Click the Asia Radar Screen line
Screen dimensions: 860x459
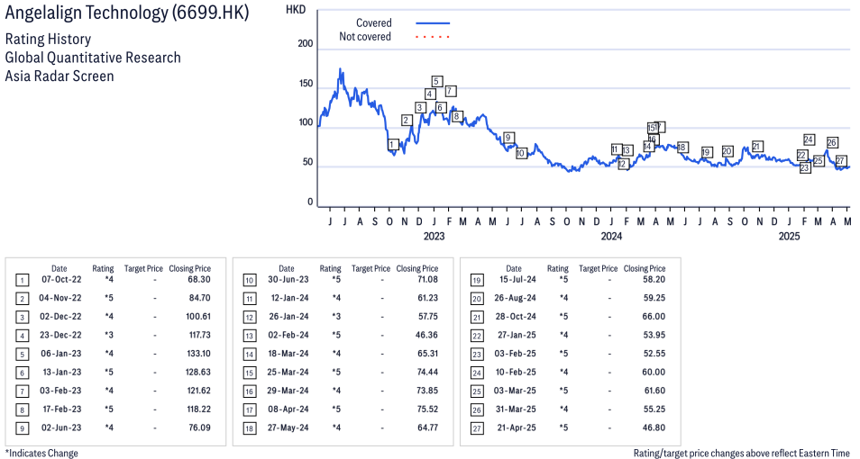pos(59,76)
